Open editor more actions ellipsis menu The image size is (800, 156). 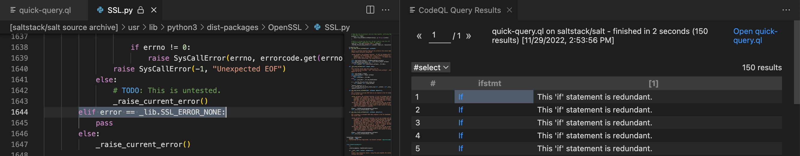point(386,10)
